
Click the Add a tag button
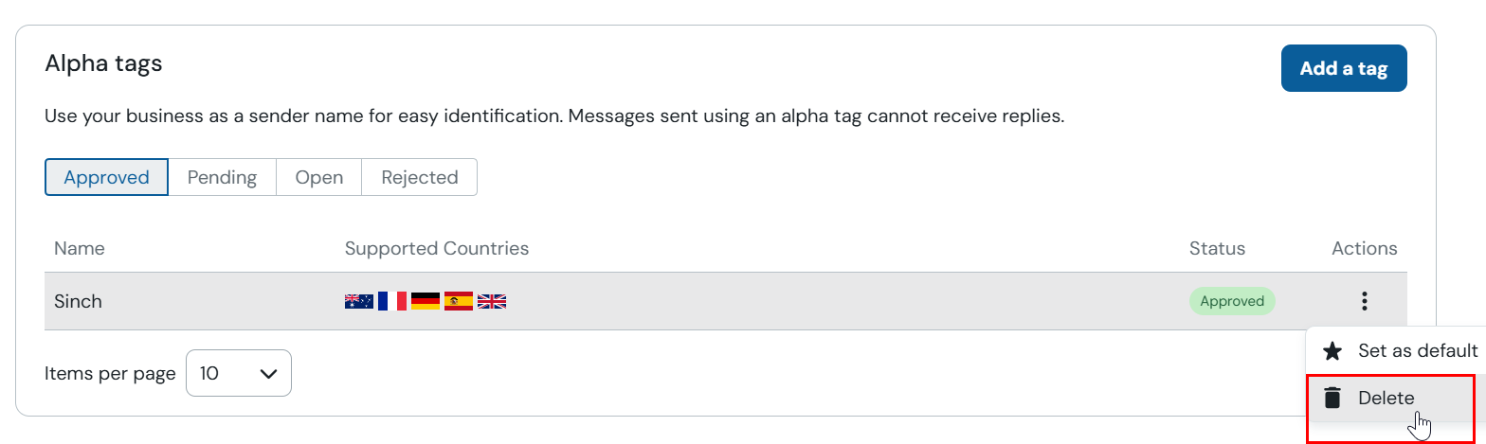(x=1344, y=68)
